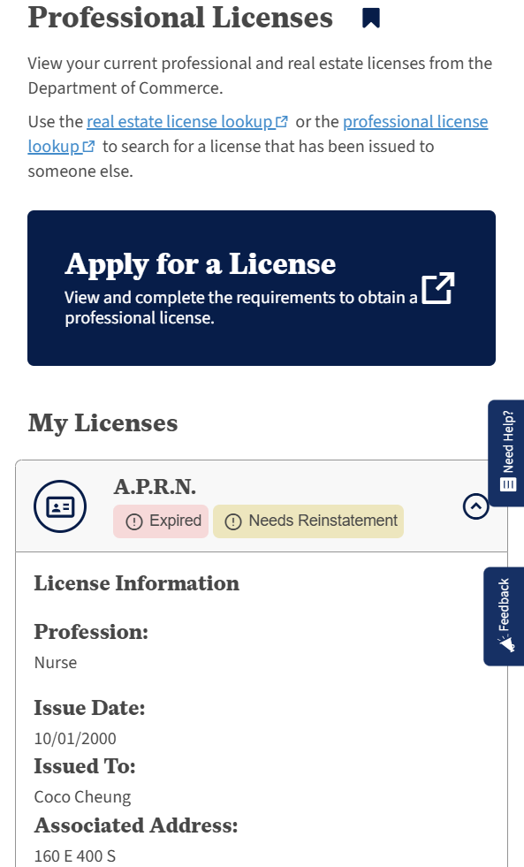This screenshot has height=867, width=524.
Task: Select the name Coco Cheung
Action: [82, 797]
